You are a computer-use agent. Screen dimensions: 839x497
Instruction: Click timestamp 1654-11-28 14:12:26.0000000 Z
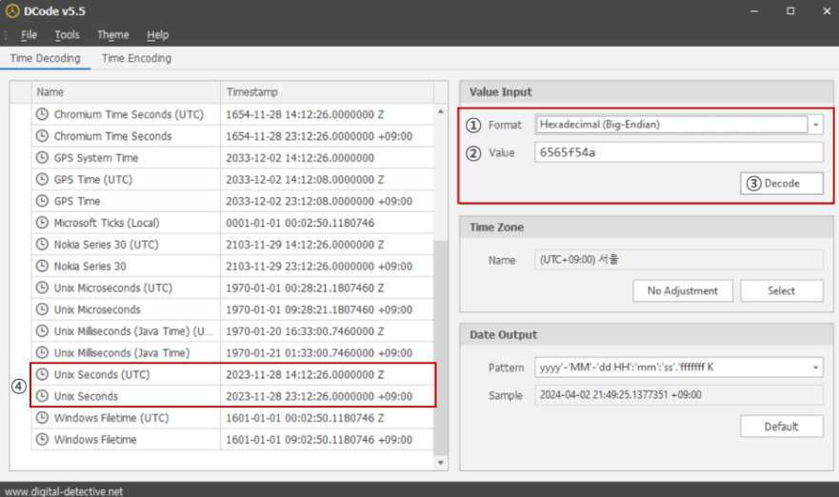point(305,114)
